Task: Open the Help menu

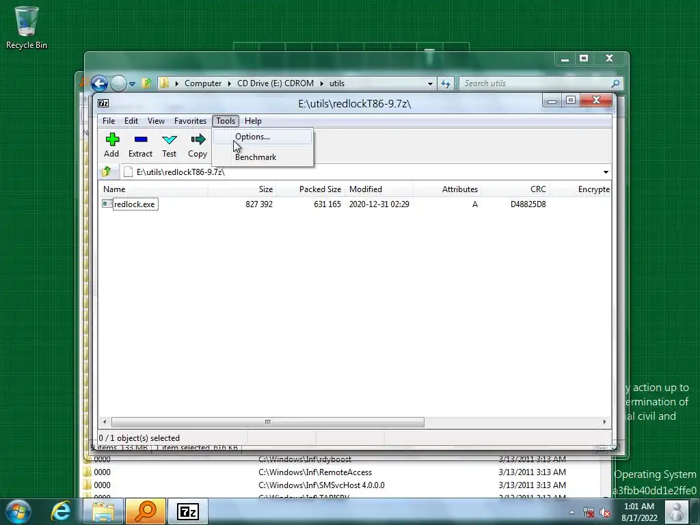Action: click(x=253, y=121)
